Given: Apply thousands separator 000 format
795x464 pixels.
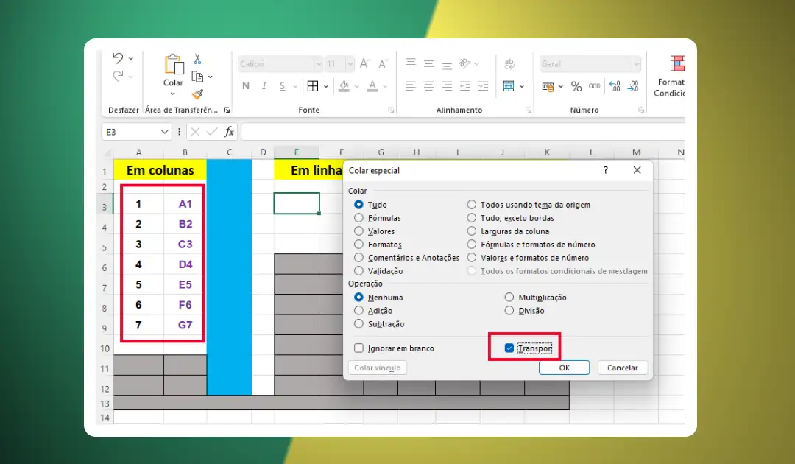Looking at the screenshot, I should pyautogui.click(x=594, y=86).
